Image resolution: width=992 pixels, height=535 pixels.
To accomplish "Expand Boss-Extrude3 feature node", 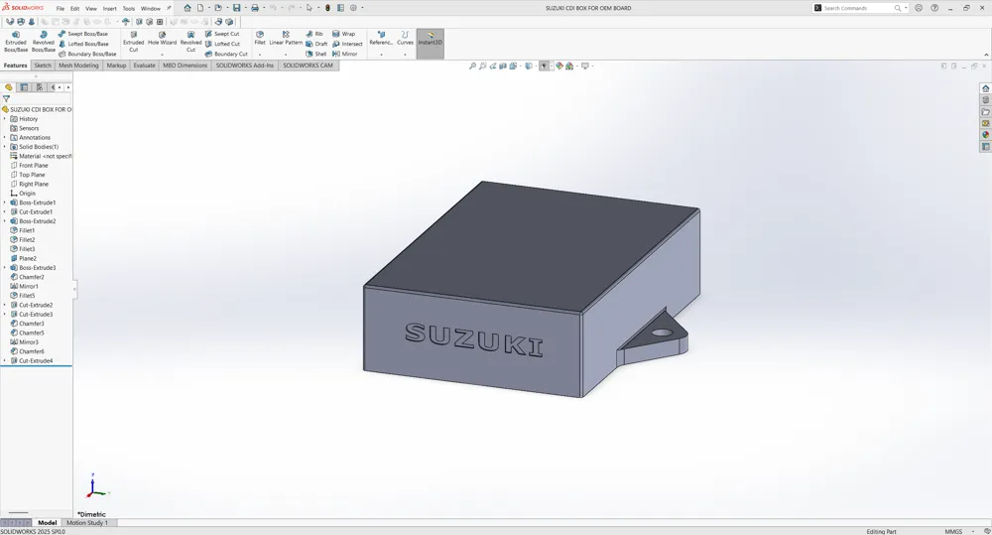I will (4, 268).
